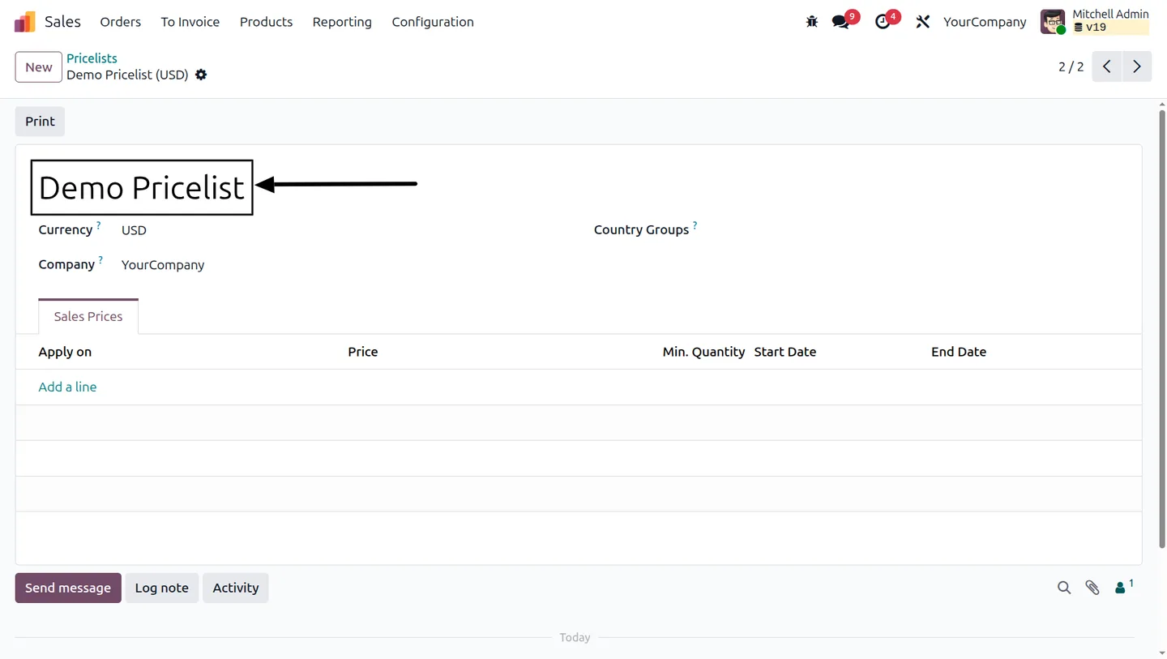Viewport: 1167px width, 659px height.
Task: Open the Sales app home icon
Action: tap(24, 22)
